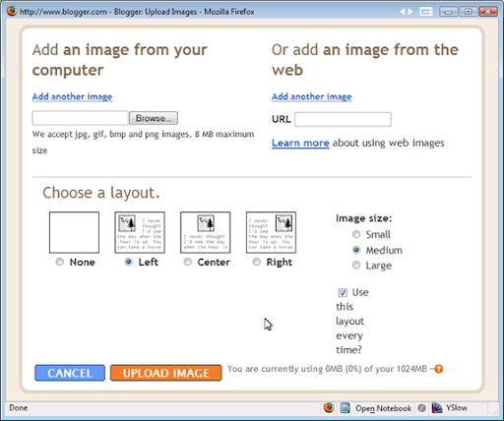Screen dimensions: 504x421
Task: Select the Center layout radio button
Action: [187, 262]
